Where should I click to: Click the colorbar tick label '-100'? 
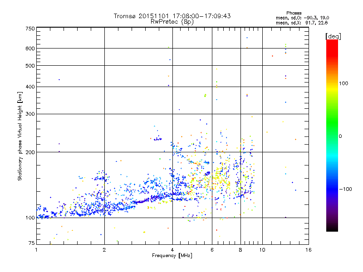pyautogui.click(x=345, y=189)
